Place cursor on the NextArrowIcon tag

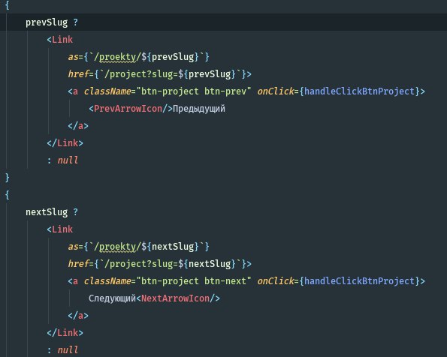click(x=175, y=298)
